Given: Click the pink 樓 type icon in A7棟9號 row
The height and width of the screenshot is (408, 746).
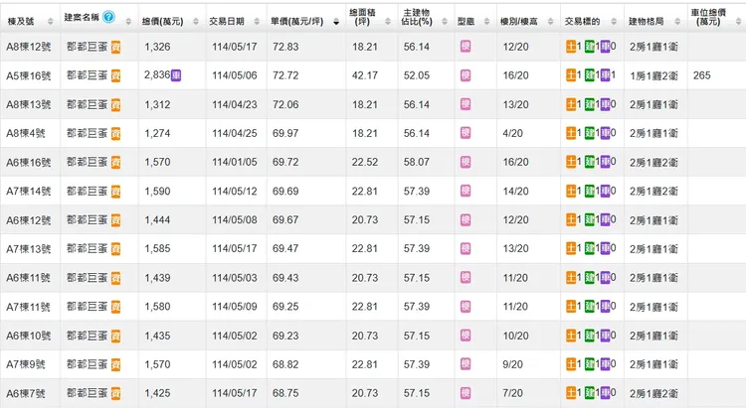Looking at the screenshot, I should 466,364.
